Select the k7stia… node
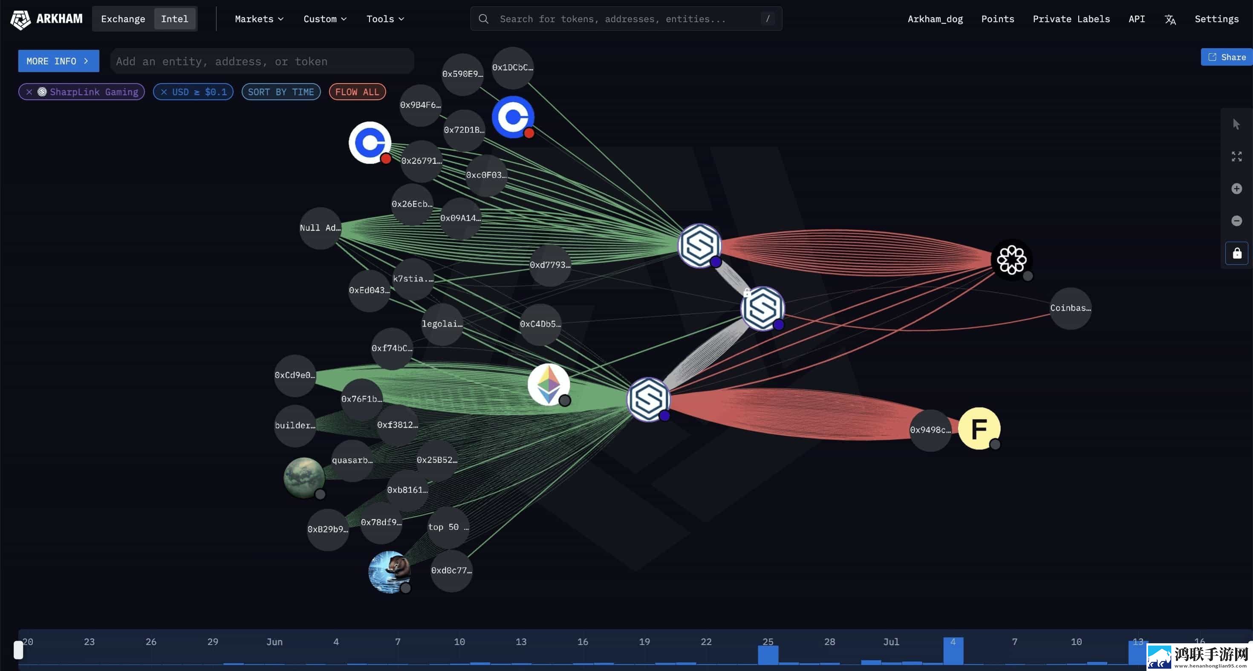 (413, 279)
